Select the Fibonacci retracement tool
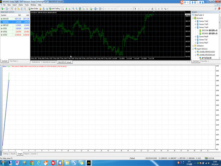Screen dimensions: 221x166 (156, 9)
